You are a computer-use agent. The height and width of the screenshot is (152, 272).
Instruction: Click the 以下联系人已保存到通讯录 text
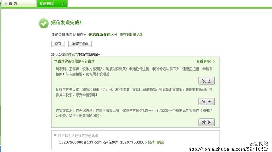78,136
